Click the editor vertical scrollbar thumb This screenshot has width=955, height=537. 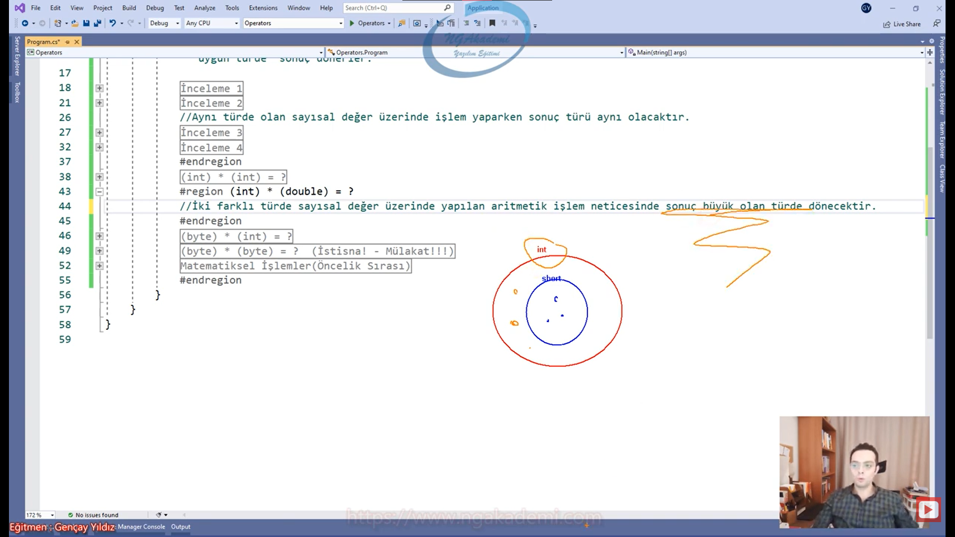[930, 244]
